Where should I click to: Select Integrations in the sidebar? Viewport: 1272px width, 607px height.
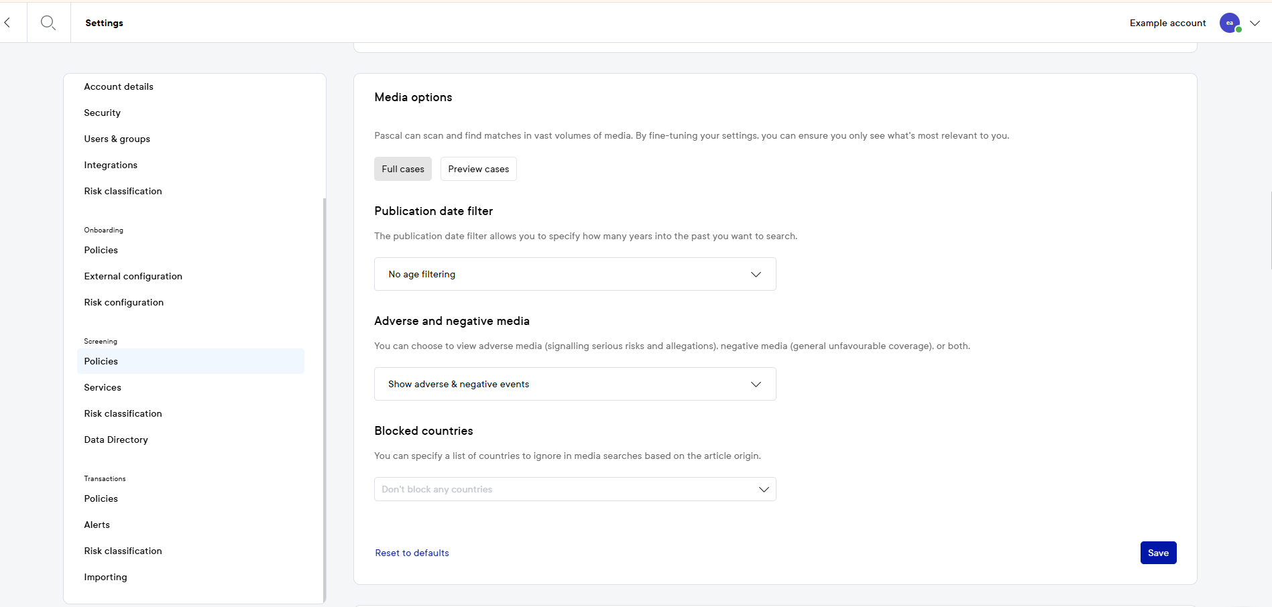coord(111,165)
